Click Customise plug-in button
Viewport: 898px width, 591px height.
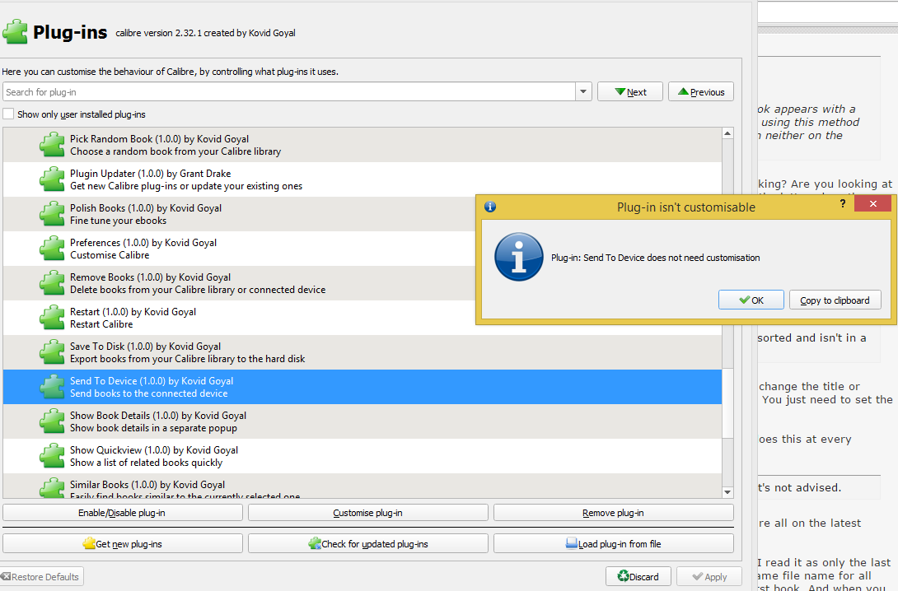(x=367, y=513)
